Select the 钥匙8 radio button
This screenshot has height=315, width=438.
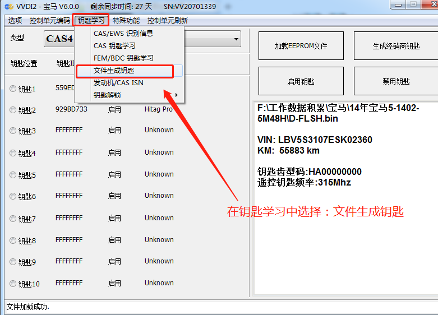(x=13, y=240)
